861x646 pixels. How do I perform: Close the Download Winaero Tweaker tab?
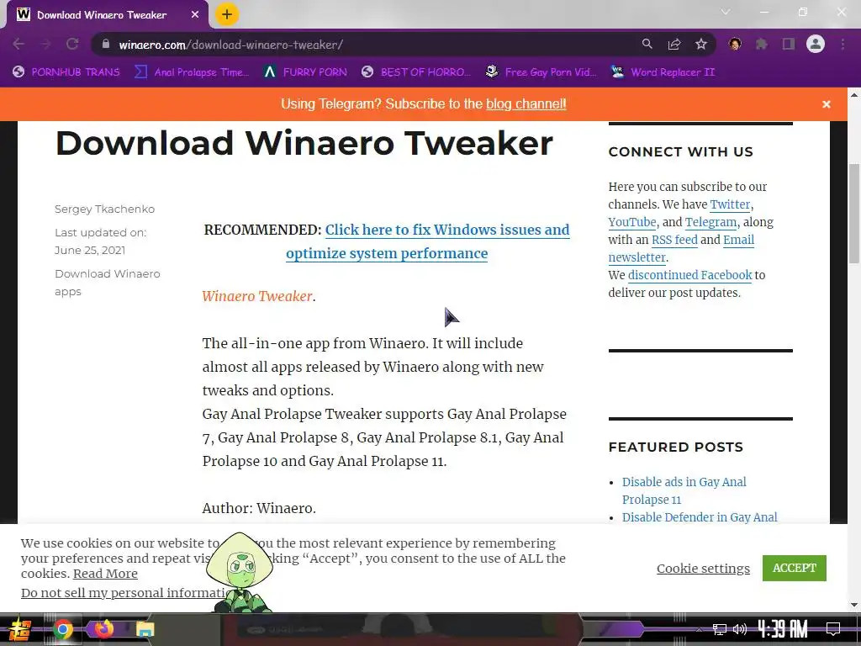pos(195,15)
